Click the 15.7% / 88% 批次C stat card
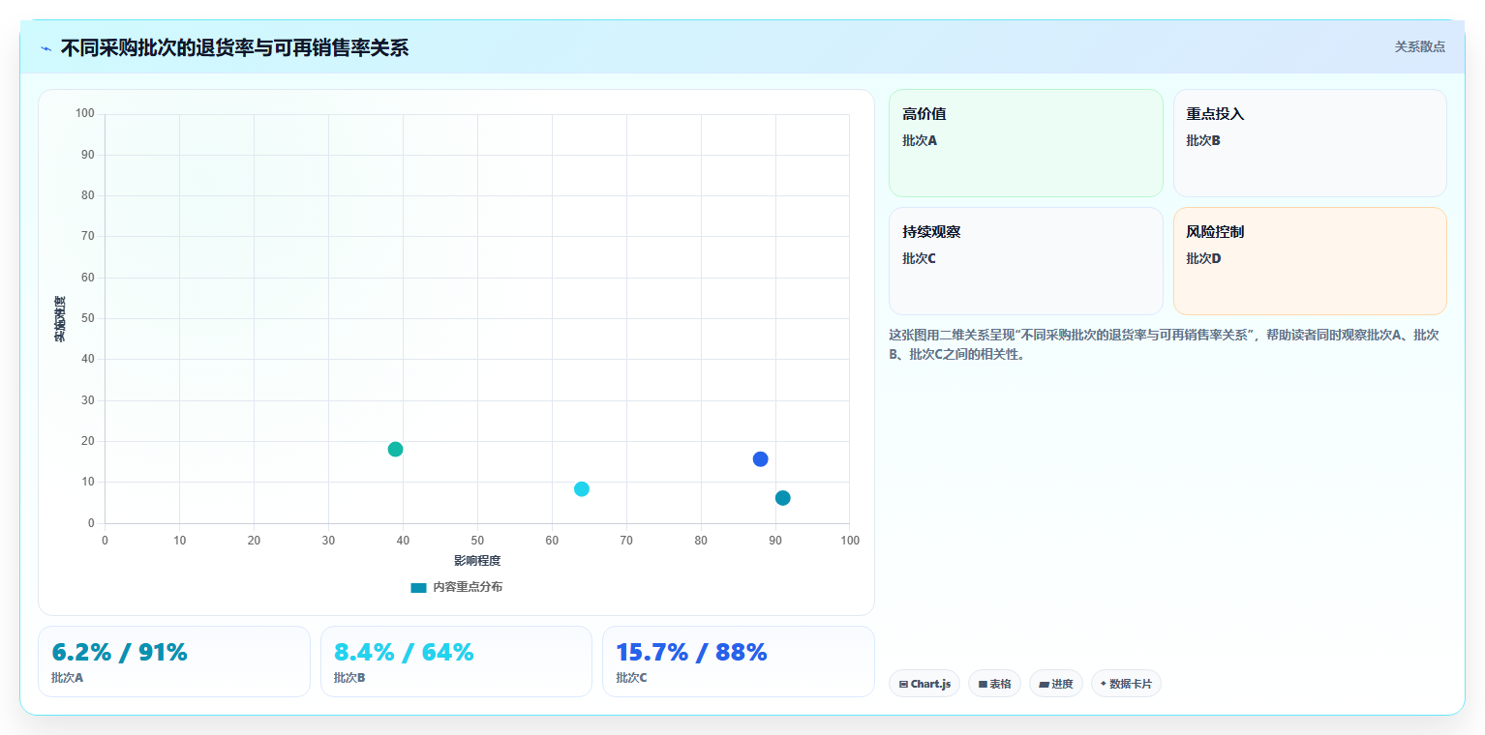This screenshot has width=1485, height=735. pyautogui.click(x=739, y=661)
